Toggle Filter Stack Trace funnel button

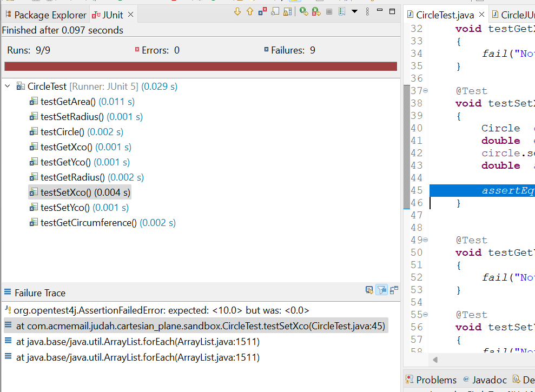(382, 290)
